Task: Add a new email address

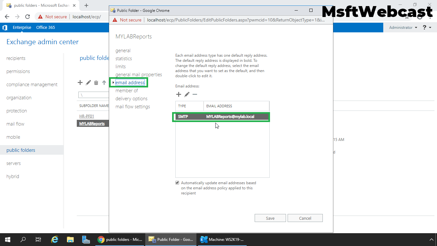Action: point(179,94)
